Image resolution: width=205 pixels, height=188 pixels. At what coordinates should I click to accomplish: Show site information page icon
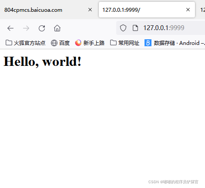(x=135, y=28)
